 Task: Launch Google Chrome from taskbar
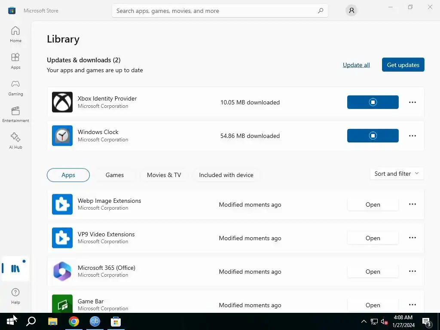coord(74,321)
